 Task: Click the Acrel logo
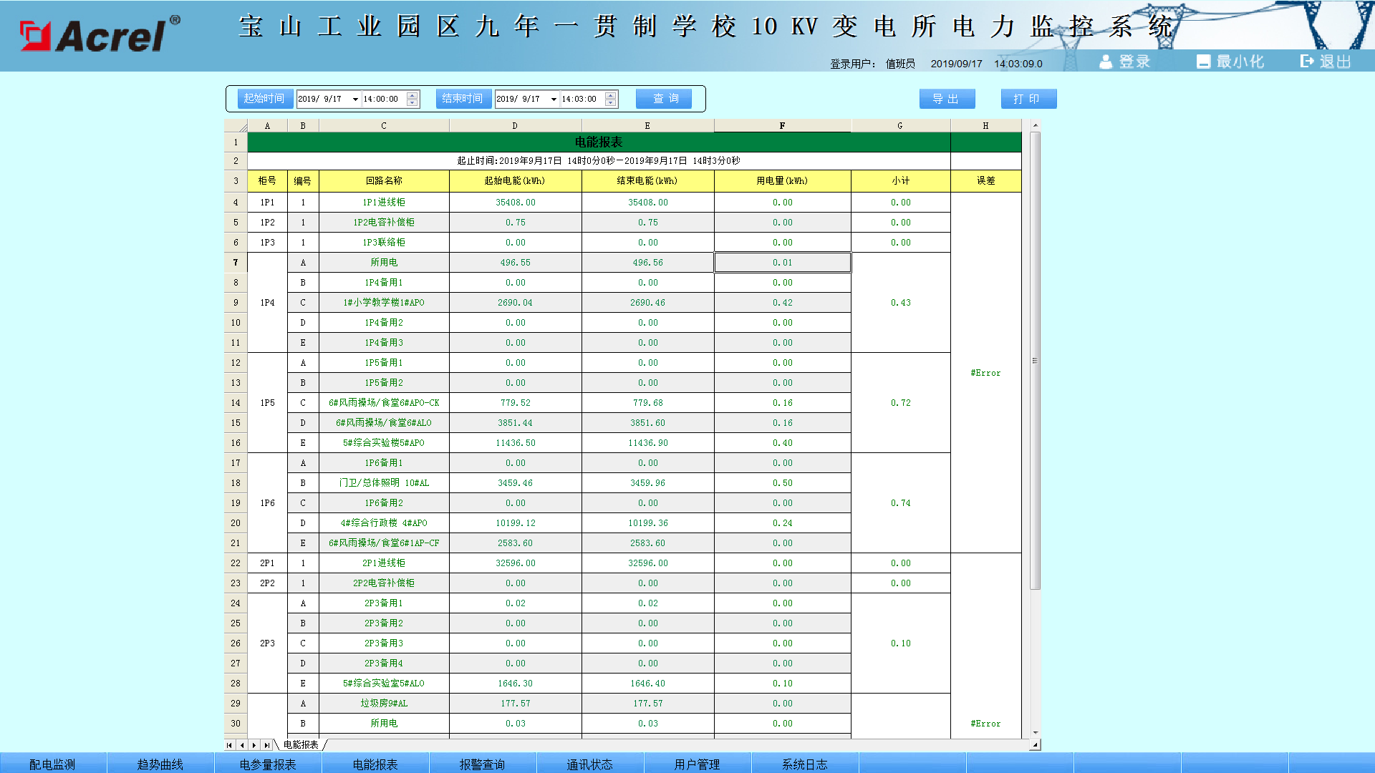(x=100, y=34)
